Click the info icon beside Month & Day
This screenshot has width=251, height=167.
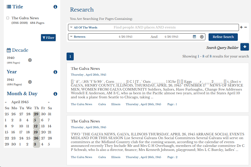(x=55, y=94)
